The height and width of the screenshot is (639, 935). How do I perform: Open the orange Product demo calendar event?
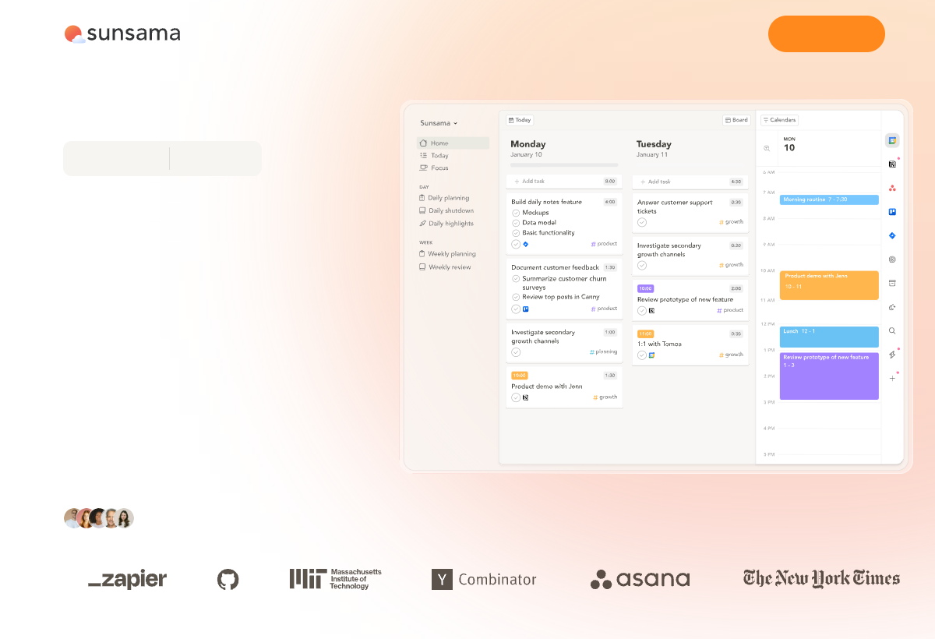[829, 285]
